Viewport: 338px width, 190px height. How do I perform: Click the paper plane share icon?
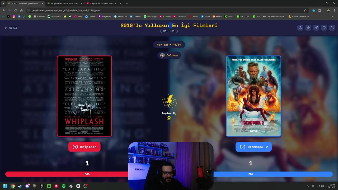[x=316, y=28]
